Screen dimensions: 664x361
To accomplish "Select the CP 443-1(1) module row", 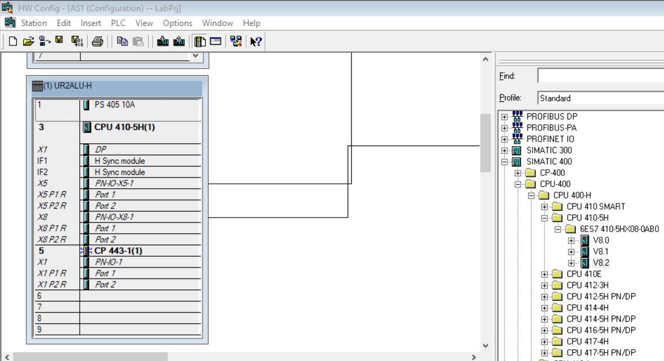I will coord(118,251).
